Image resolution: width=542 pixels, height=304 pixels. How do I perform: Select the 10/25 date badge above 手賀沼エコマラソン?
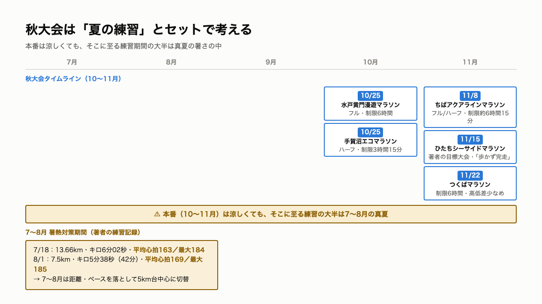click(x=370, y=132)
